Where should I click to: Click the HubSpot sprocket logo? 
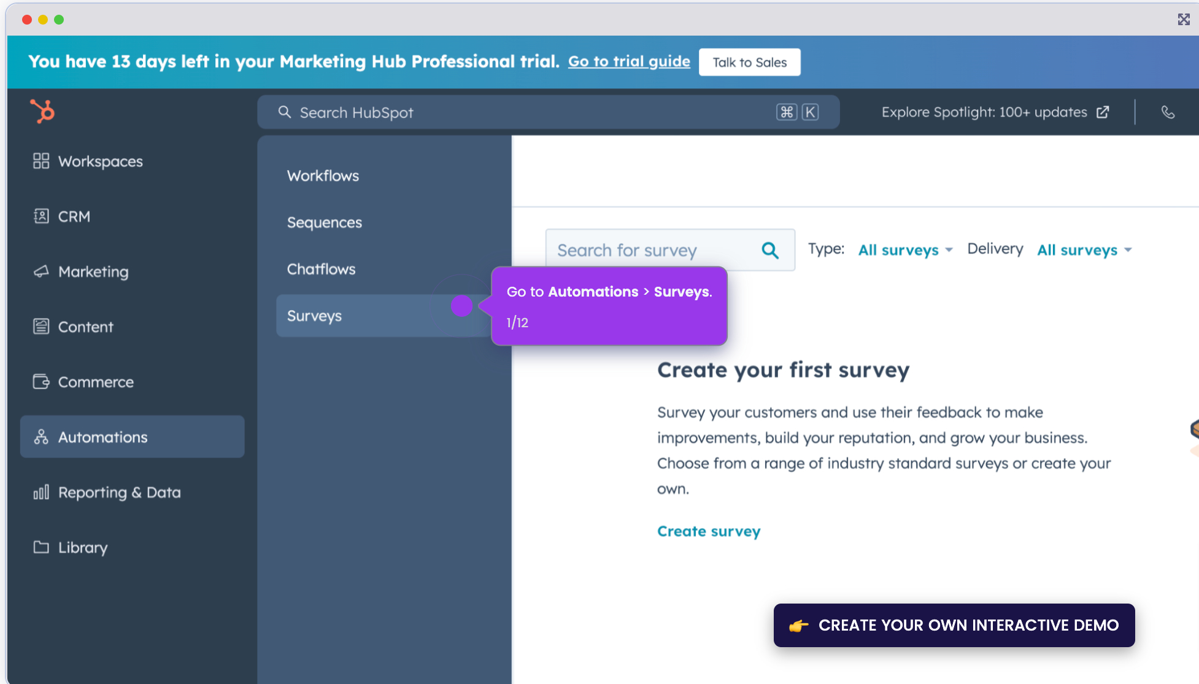pos(40,112)
